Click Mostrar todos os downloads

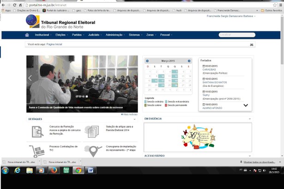pyautogui.click(x=259, y=162)
